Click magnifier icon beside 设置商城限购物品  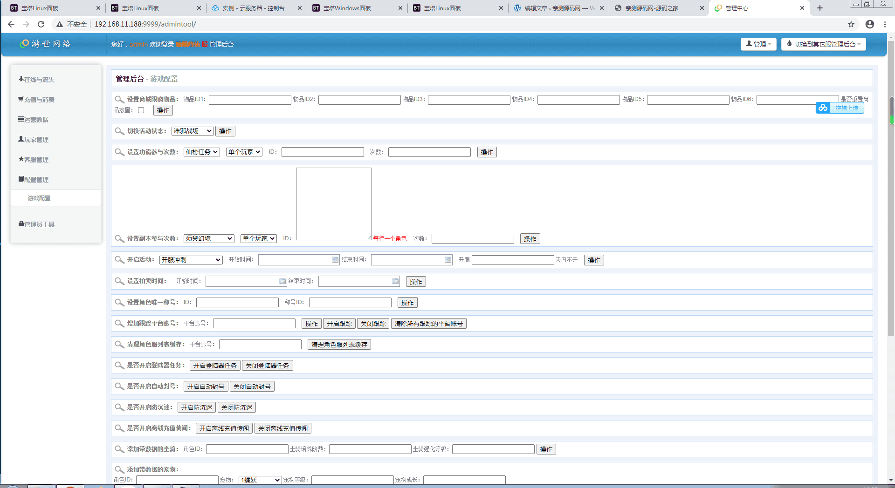point(119,100)
